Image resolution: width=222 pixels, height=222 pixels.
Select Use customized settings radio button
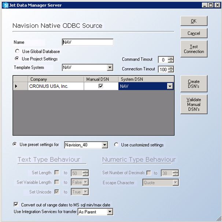pos(116,145)
